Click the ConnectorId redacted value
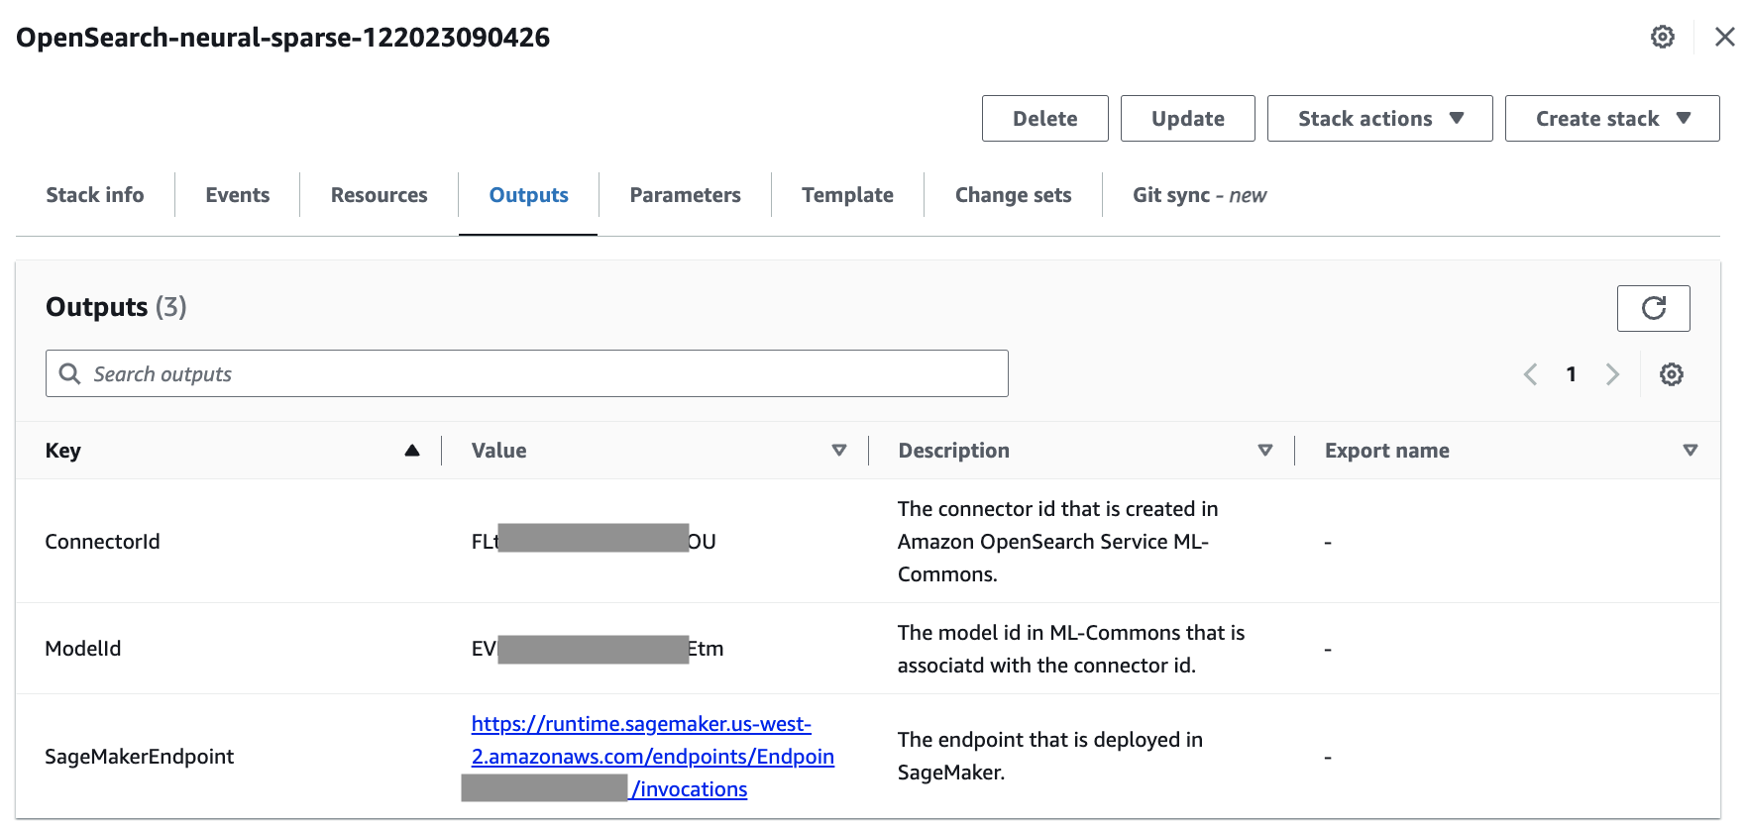This screenshot has height=826, width=1746. pyautogui.click(x=594, y=539)
